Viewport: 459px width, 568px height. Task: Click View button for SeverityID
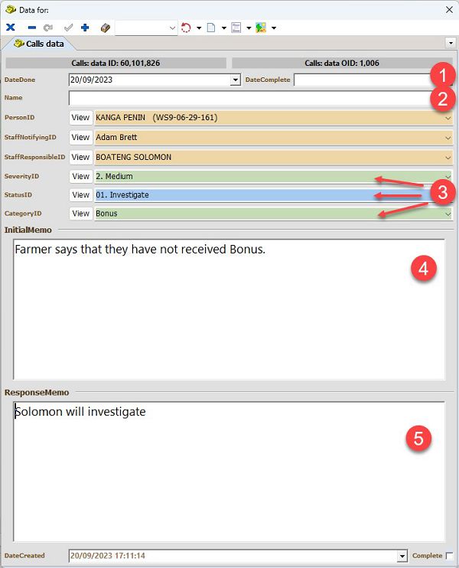(x=80, y=176)
